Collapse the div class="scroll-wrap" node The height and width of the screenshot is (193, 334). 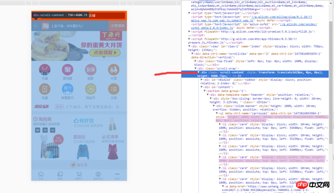point(195,68)
